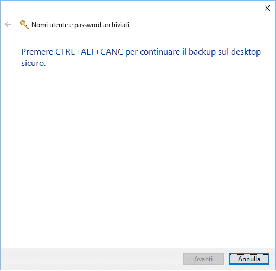Go back using the left arrow
The width and height of the screenshot is (276, 271).
coord(8,24)
